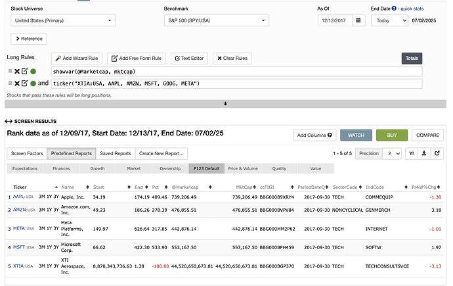
Task: Open Create New Report tab
Action: [x=162, y=154]
